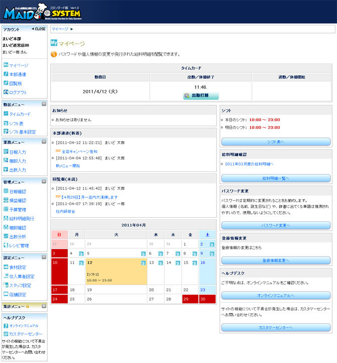The width and height of the screenshot is (337, 363).
Task: Click the 本部通達 sidebar icon
Action: [x=6, y=74]
